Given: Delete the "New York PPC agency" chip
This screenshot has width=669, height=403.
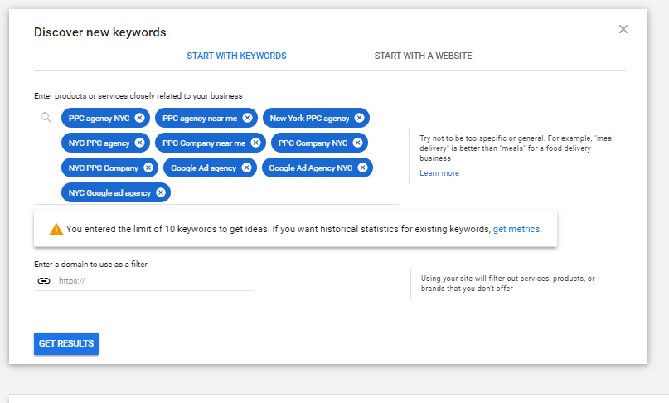Looking at the screenshot, I should click(x=359, y=118).
